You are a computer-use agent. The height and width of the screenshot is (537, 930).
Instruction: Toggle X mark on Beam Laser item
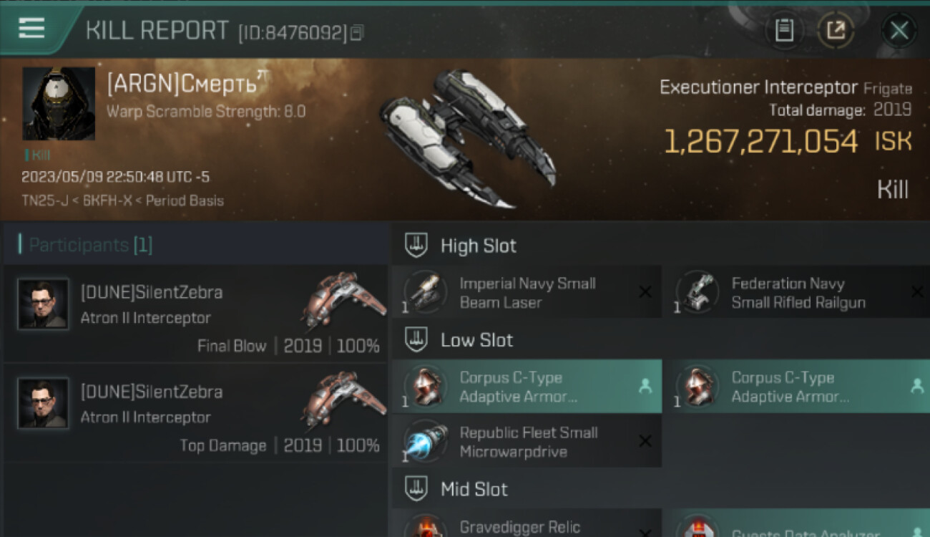[645, 292]
